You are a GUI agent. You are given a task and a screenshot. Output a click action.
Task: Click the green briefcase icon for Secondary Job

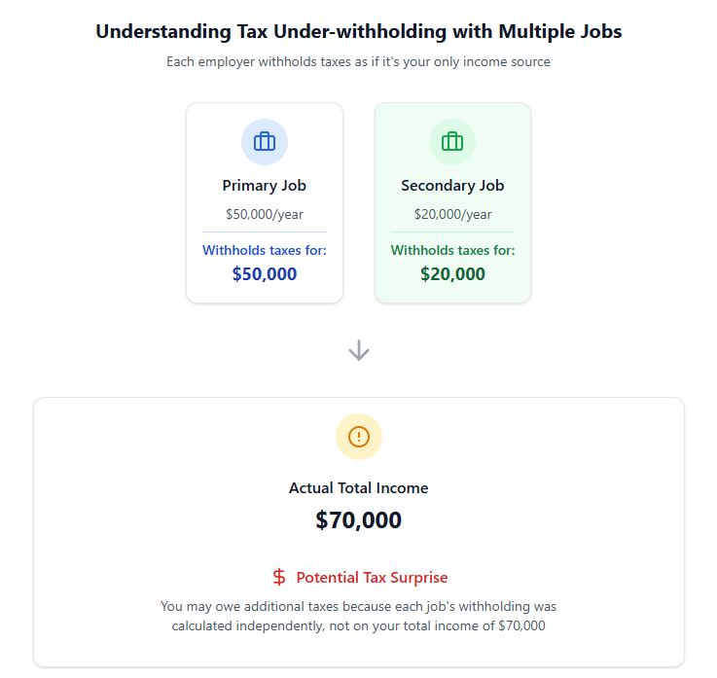click(452, 142)
